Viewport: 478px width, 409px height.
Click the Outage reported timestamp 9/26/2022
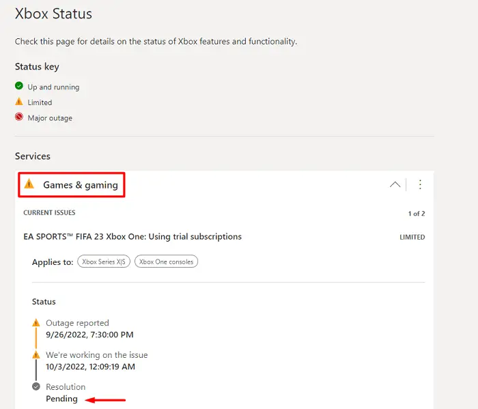coord(89,335)
